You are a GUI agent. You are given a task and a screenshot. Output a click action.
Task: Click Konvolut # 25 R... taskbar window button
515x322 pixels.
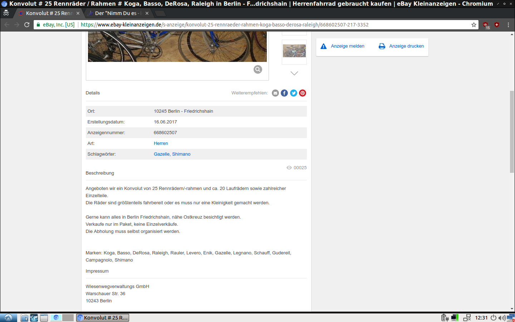(x=103, y=318)
